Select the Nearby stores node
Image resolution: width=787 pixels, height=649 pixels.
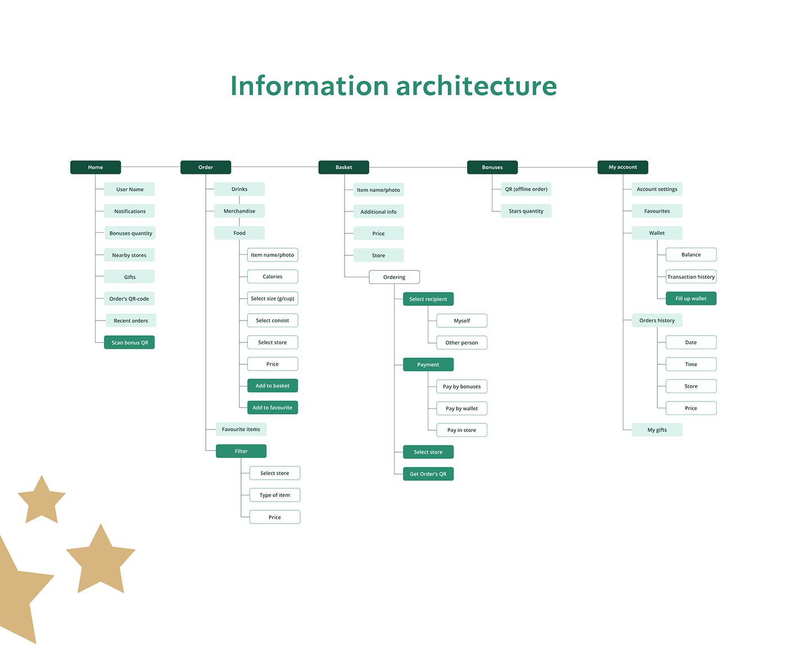129,255
